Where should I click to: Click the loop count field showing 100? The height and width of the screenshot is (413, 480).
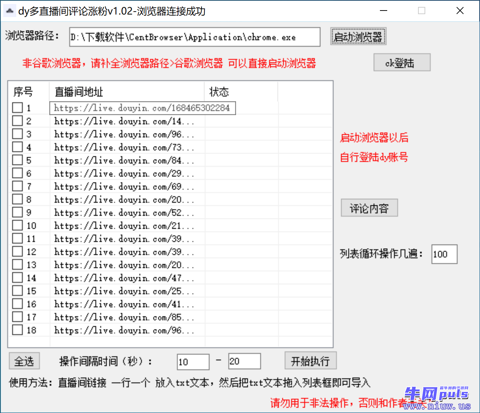point(444,254)
